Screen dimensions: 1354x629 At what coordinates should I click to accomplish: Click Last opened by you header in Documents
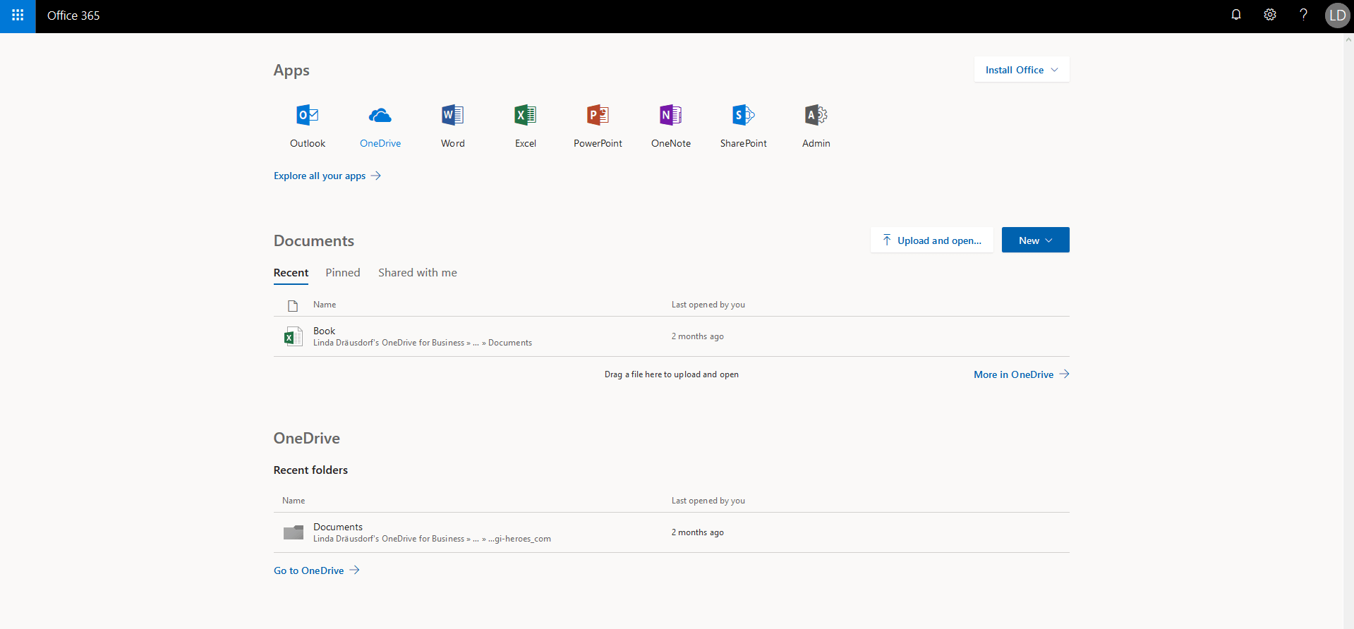tap(708, 305)
